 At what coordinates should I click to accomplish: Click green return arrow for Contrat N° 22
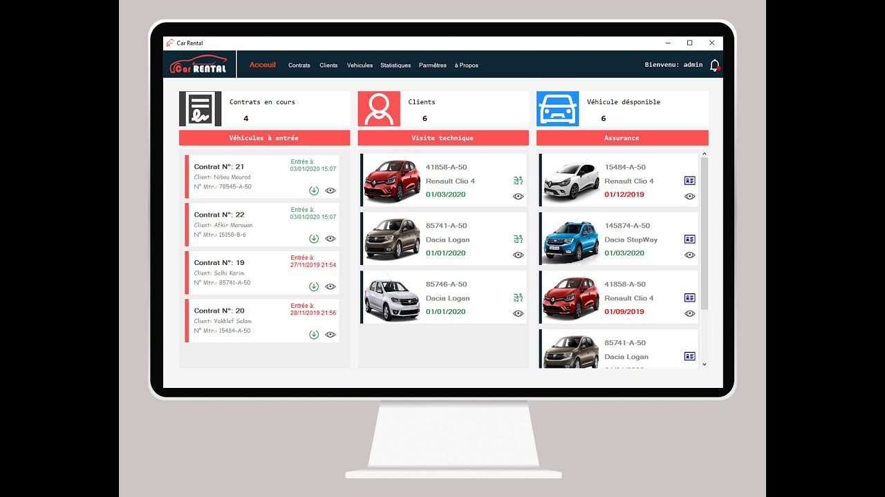point(314,239)
